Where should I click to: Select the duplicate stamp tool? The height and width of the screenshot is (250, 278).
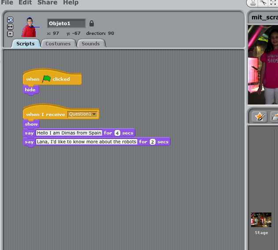pyautogui.click(x=253, y=3)
